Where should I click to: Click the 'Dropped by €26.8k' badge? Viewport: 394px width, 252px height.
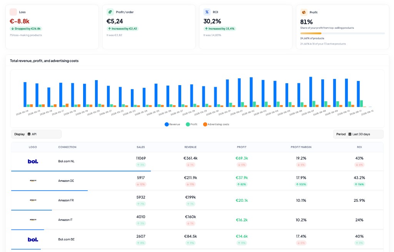pyautogui.click(x=26, y=28)
